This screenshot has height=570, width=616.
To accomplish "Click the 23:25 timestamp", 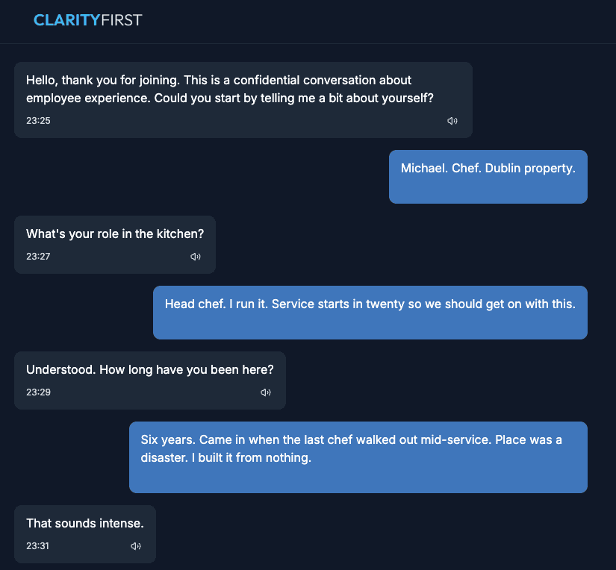I will pyautogui.click(x=38, y=121).
